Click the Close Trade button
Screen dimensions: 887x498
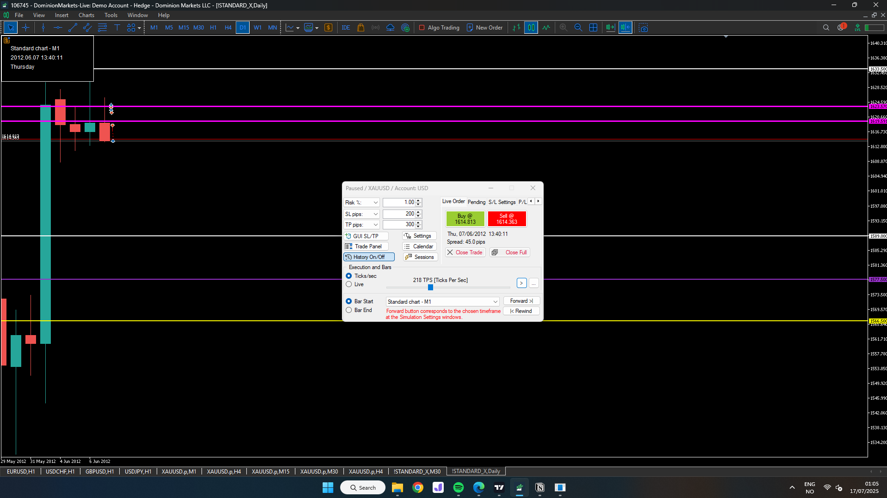(x=465, y=252)
